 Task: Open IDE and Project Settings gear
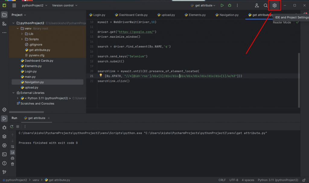click(274, 5)
